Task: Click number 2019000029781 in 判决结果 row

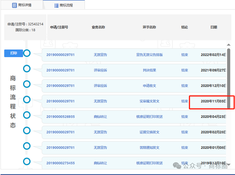Action: click(x=60, y=70)
